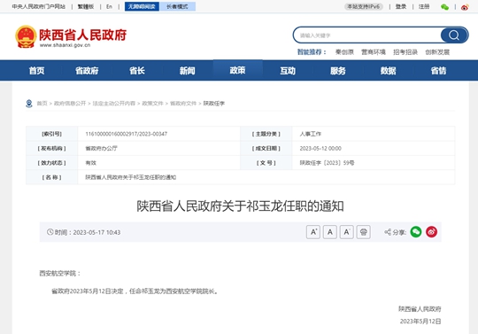Open 省情 navigation tab
Screen dimensions: 478x334
(x=438, y=71)
